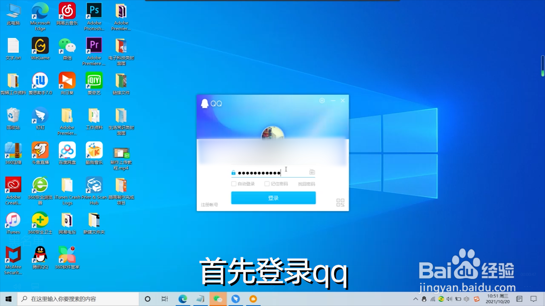Open DingTalk from the taskbar
Image resolution: width=545 pixels, height=306 pixels.
click(236, 299)
